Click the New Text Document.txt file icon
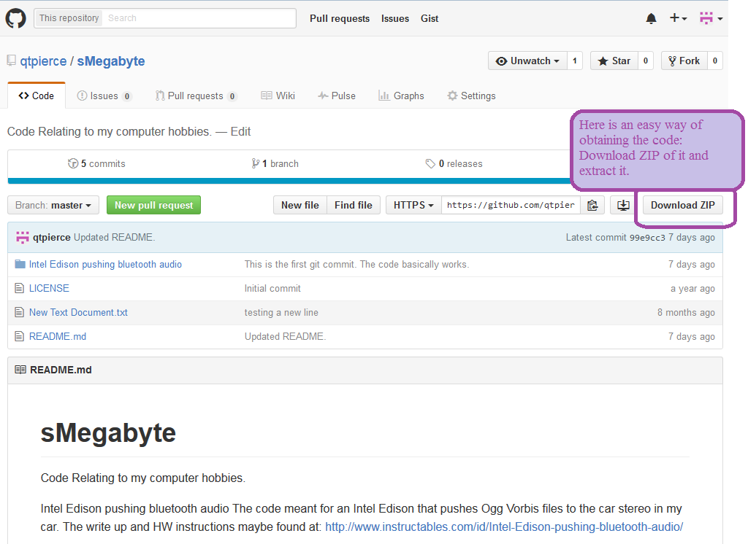 (x=19, y=312)
